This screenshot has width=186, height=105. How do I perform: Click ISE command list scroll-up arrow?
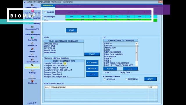click(x=137, y=43)
